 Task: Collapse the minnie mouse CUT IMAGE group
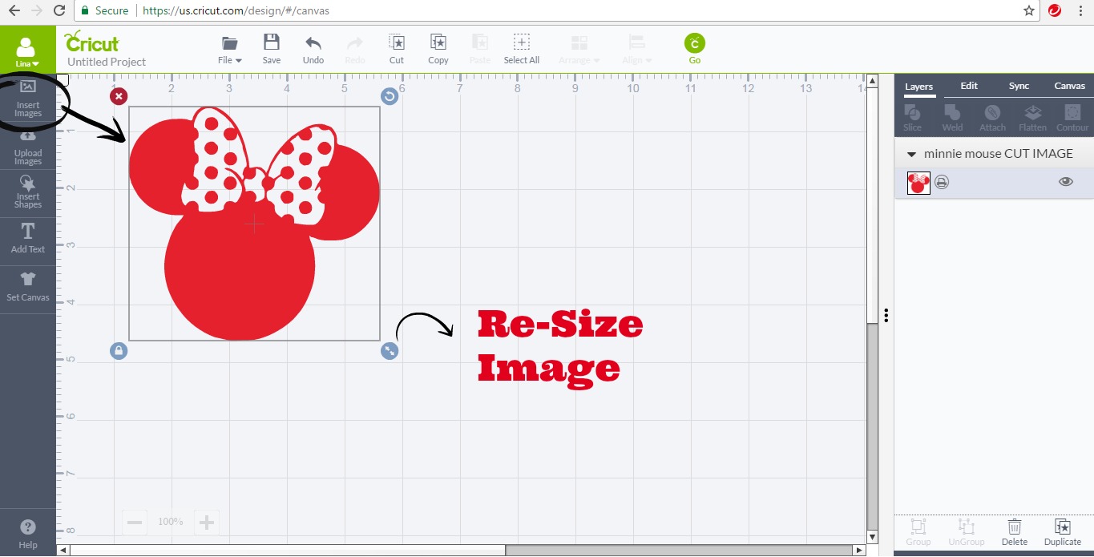[911, 154]
